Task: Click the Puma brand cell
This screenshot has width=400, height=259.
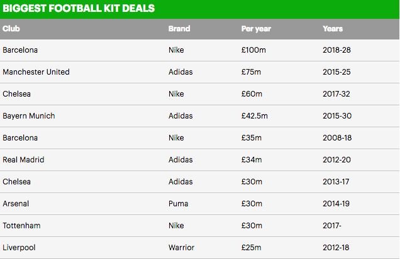Action: [x=178, y=204]
